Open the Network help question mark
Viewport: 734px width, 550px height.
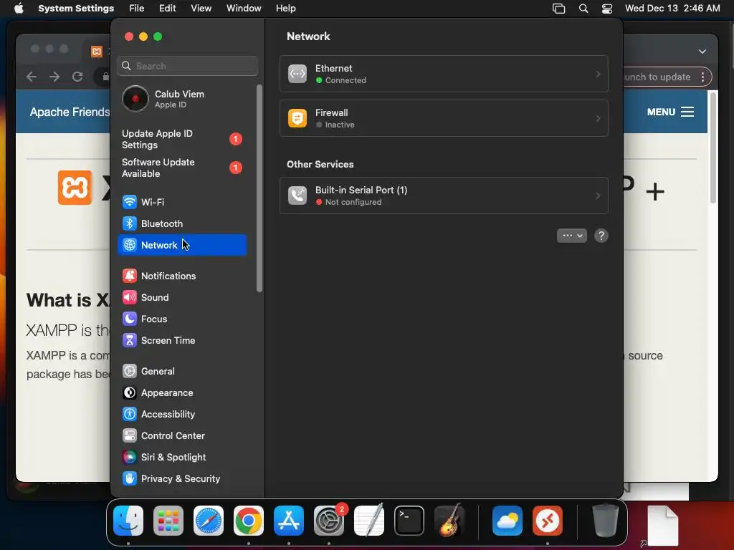(x=601, y=236)
